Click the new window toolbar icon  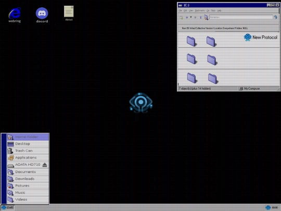pos(181,17)
